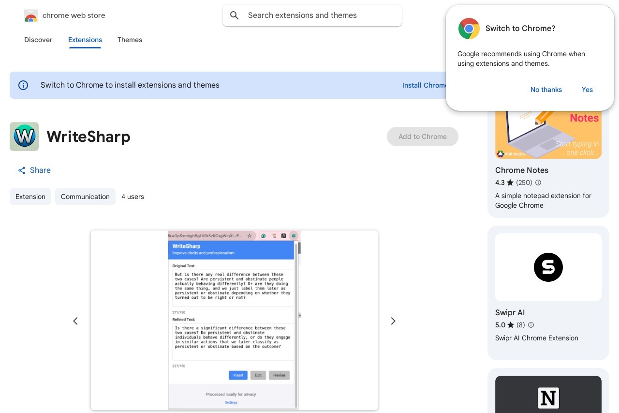Open the Swipr AI logo card
This screenshot has width=619, height=413.
tap(548, 267)
